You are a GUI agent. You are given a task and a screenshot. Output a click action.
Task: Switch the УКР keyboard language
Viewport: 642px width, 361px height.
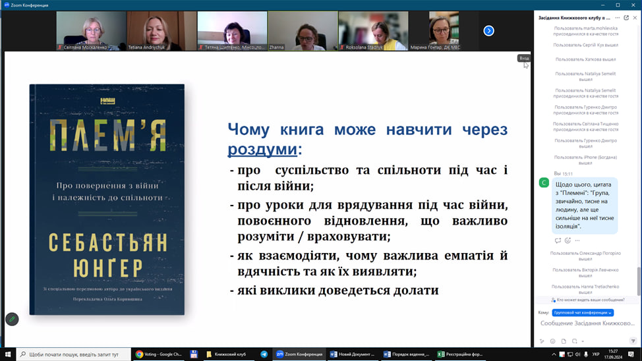[x=596, y=354]
